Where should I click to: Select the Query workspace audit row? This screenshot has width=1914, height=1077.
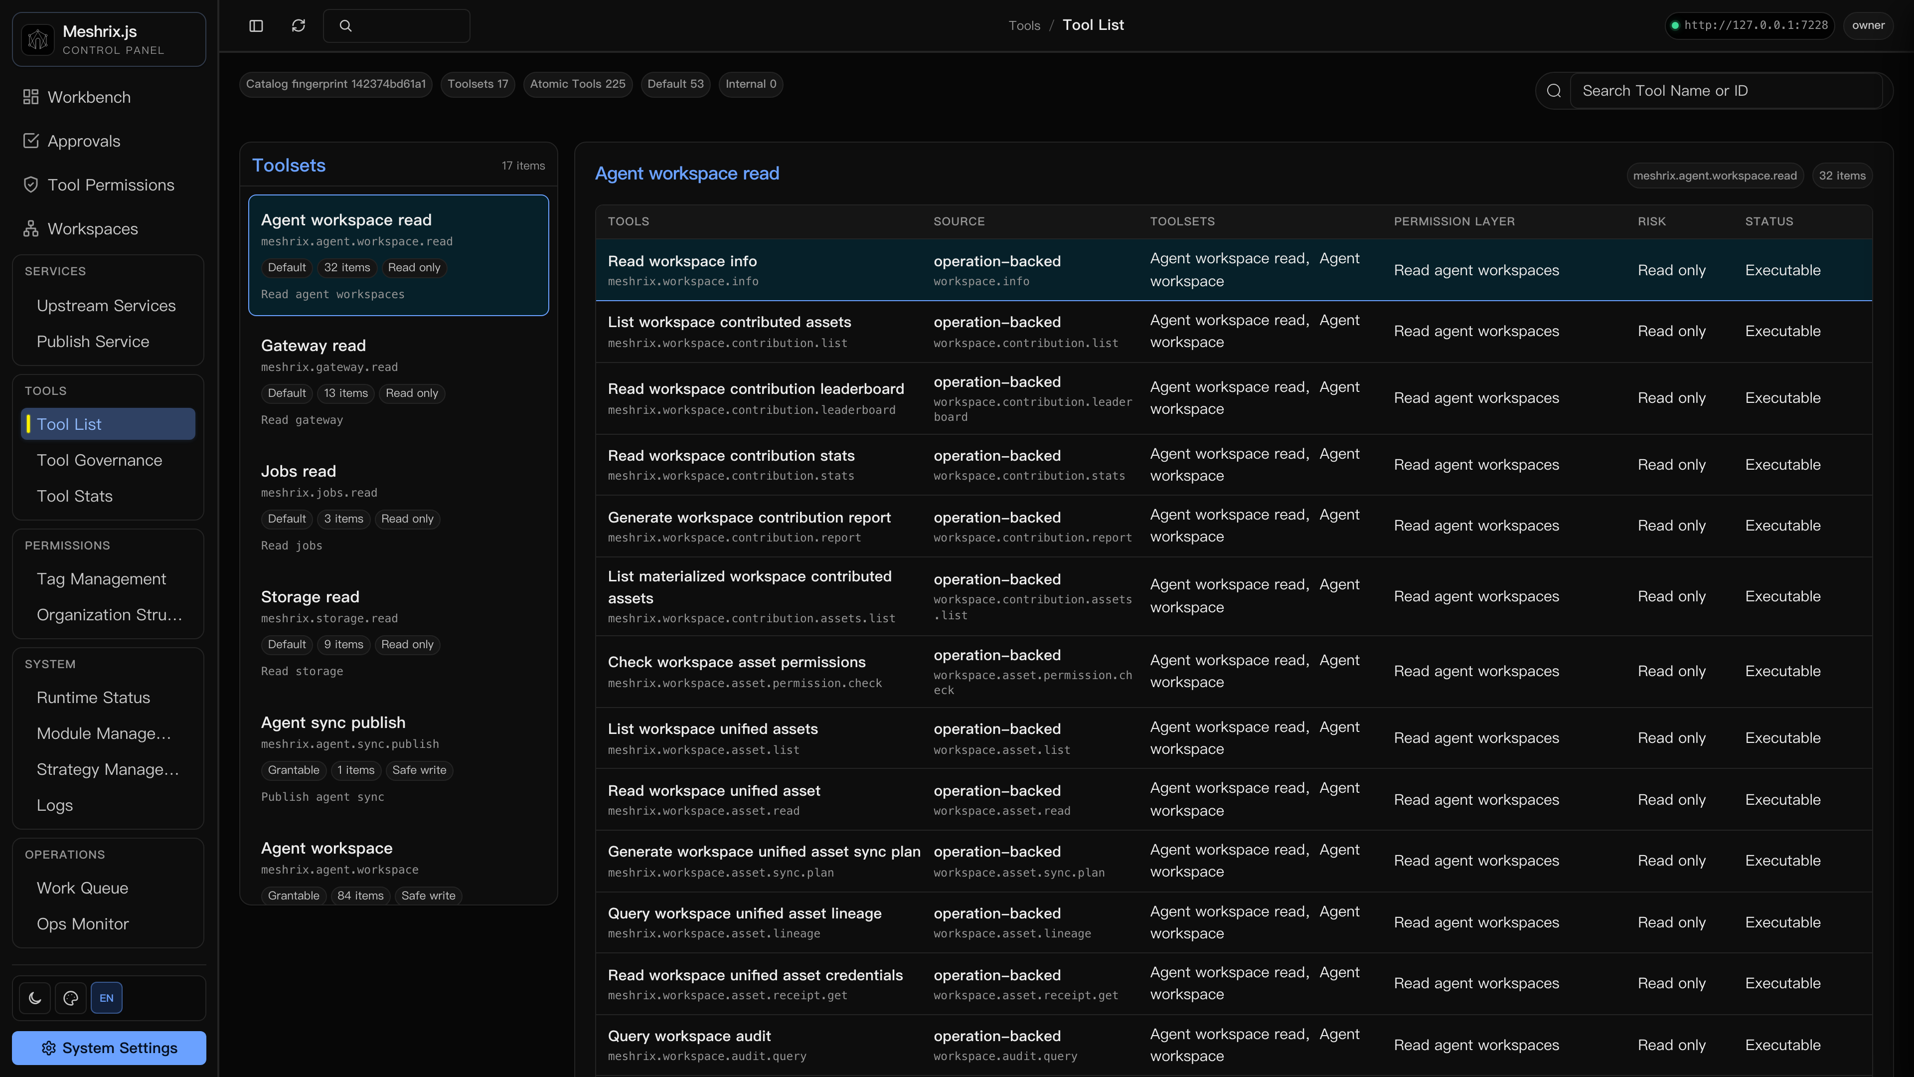(x=1234, y=1045)
